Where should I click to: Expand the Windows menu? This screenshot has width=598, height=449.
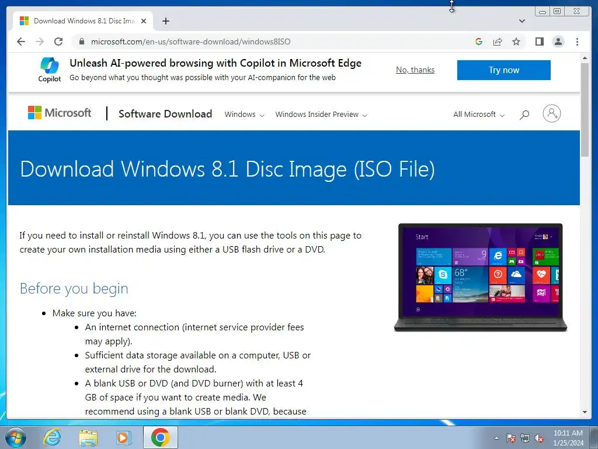(x=244, y=115)
